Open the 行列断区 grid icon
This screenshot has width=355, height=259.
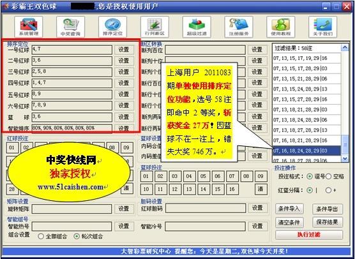point(155,26)
